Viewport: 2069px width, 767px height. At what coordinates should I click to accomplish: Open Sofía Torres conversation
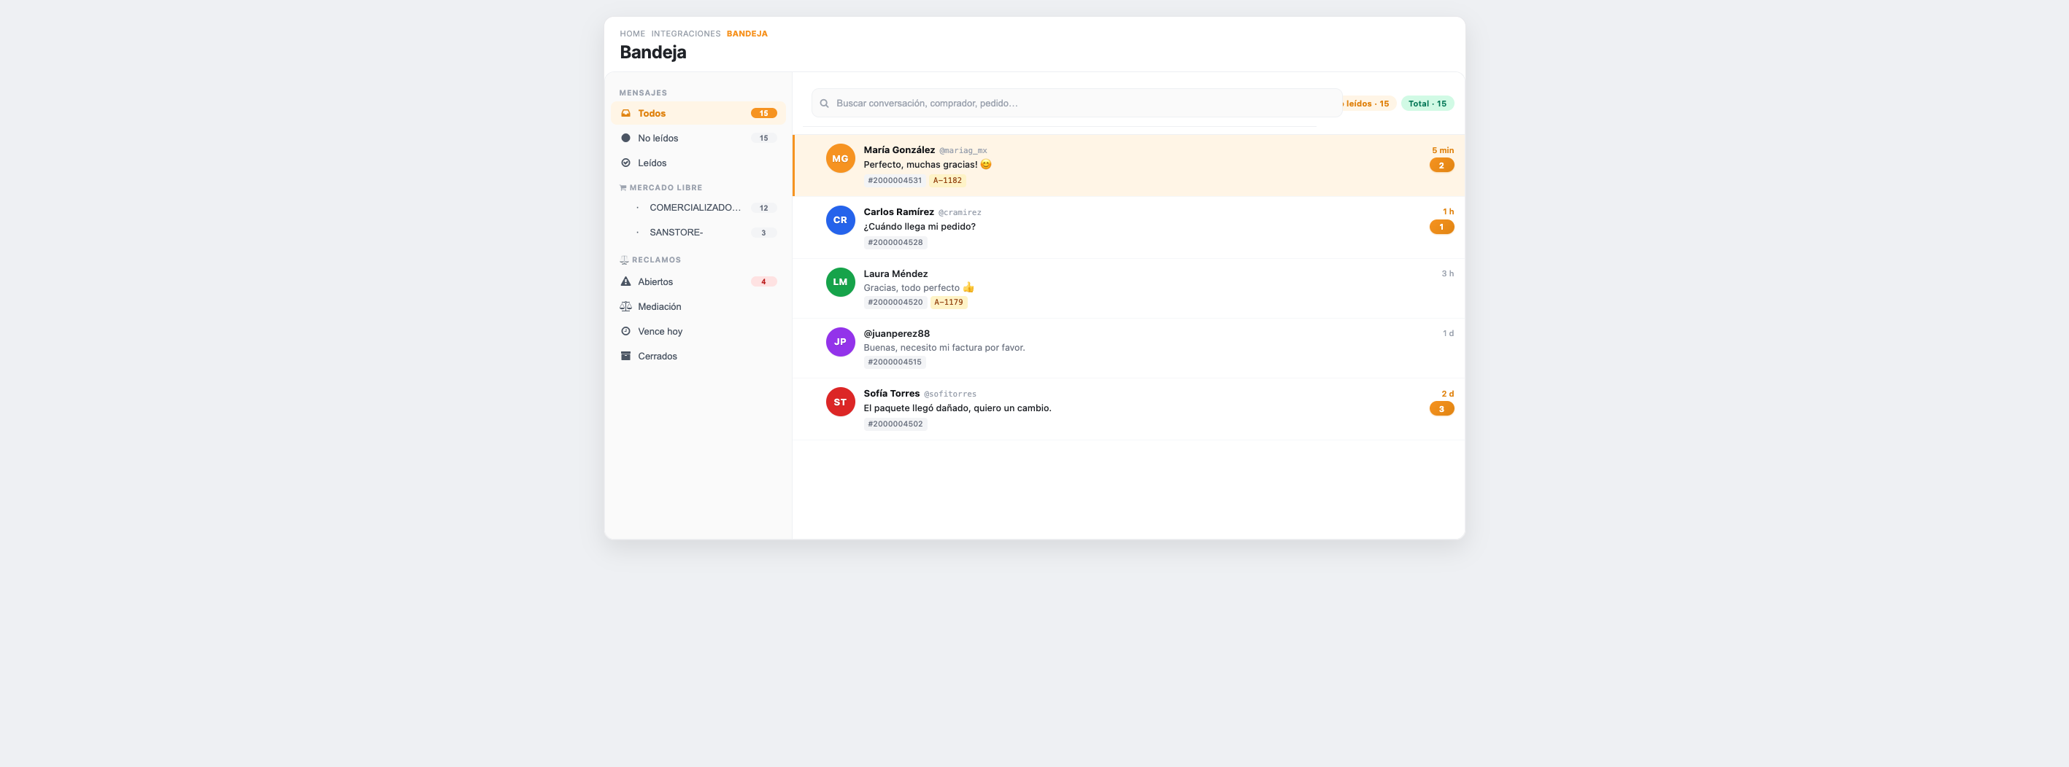(1128, 409)
